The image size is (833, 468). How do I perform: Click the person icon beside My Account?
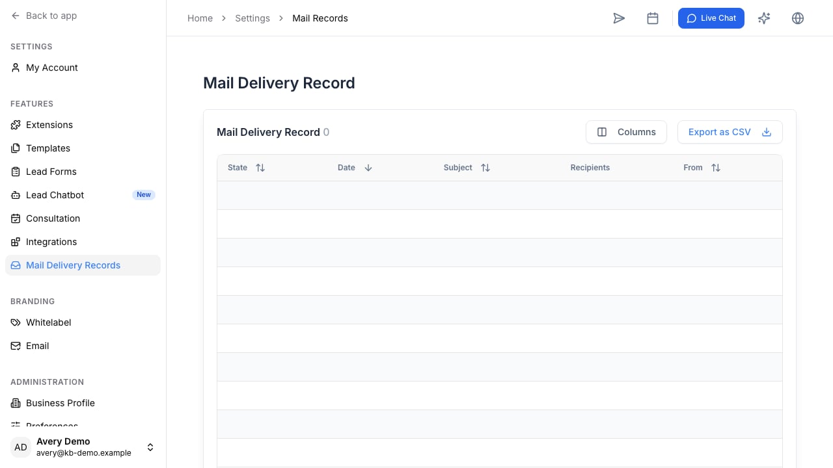16,68
